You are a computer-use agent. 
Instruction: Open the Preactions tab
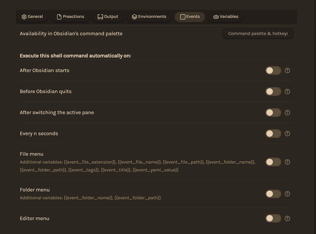[70, 17]
